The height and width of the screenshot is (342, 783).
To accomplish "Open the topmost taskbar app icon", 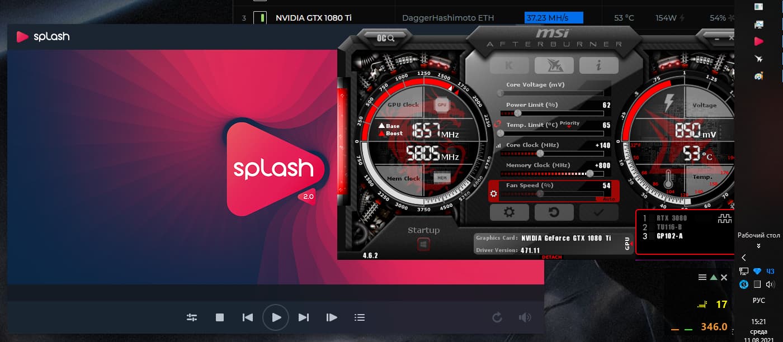I will pyautogui.click(x=758, y=7).
